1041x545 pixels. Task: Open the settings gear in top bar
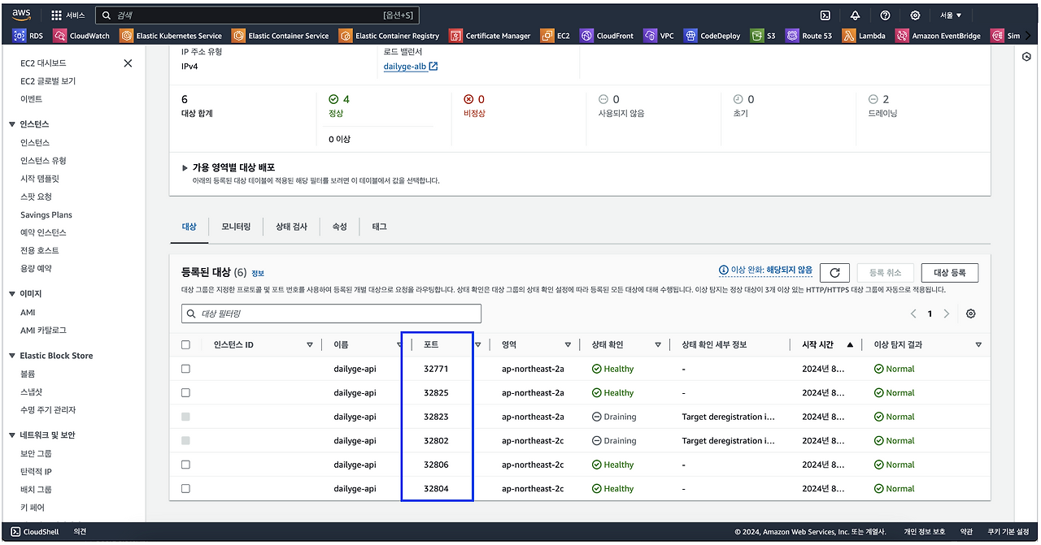915,15
